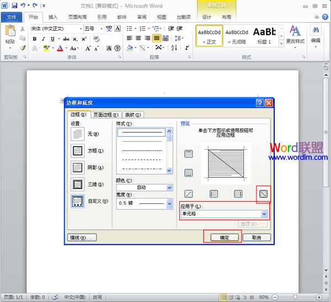Select the 无间隔 No Spacing style

pos(237,36)
